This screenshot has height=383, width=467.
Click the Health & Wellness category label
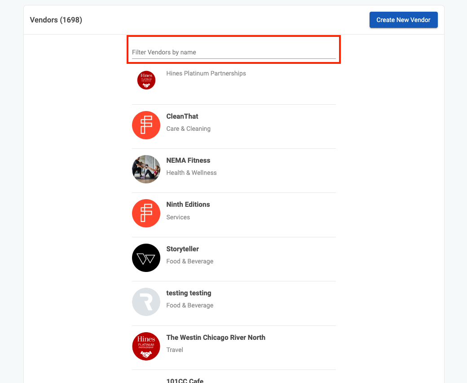[x=191, y=173]
